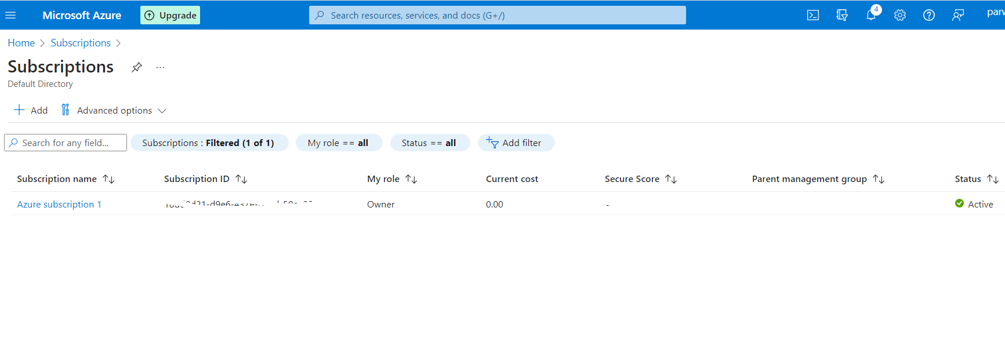
Task: Sort by Parent management group column
Action: pyautogui.click(x=818, y=179)
